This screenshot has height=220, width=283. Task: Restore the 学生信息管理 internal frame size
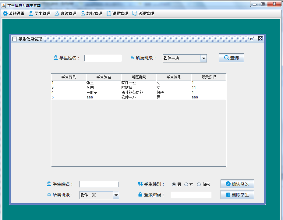[252, 38]
